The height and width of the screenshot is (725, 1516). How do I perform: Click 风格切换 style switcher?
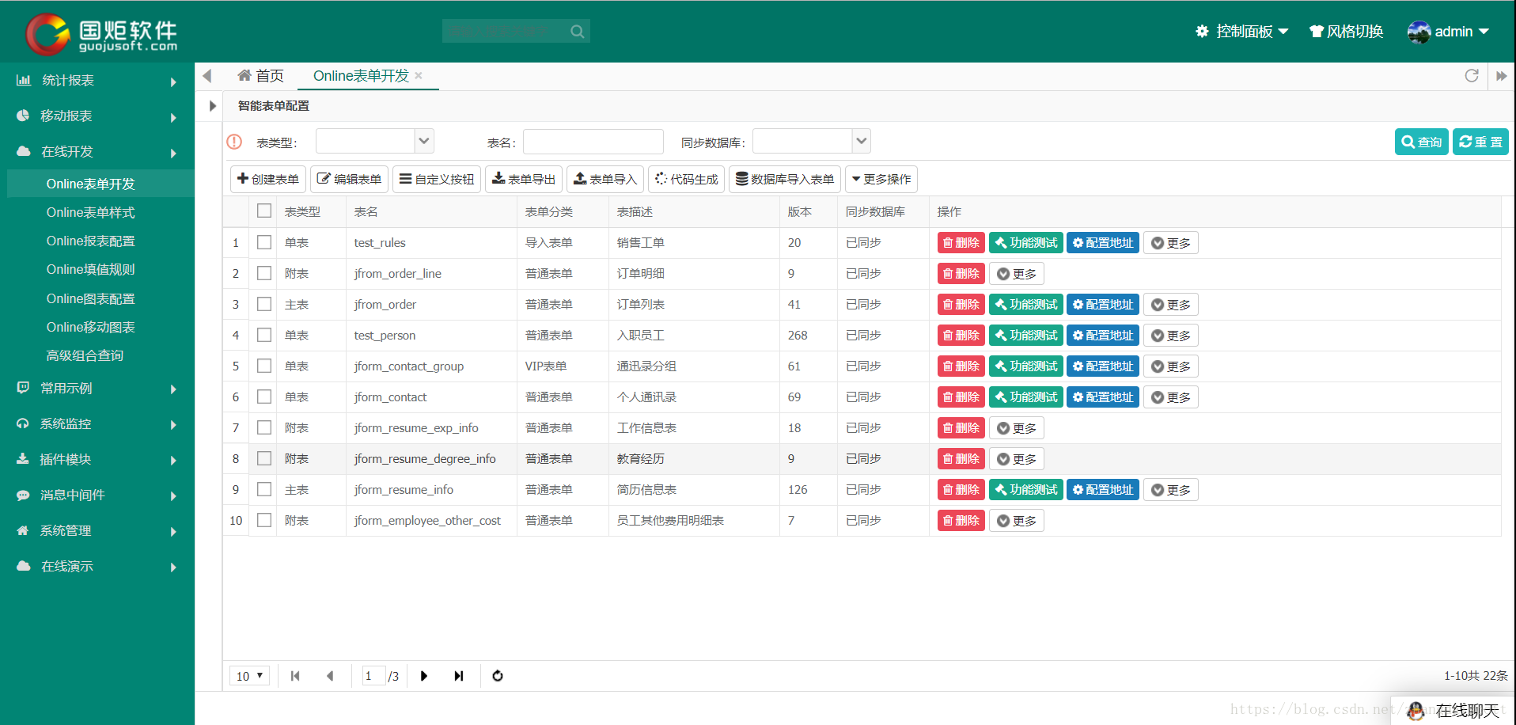[x=1346, y=32]
